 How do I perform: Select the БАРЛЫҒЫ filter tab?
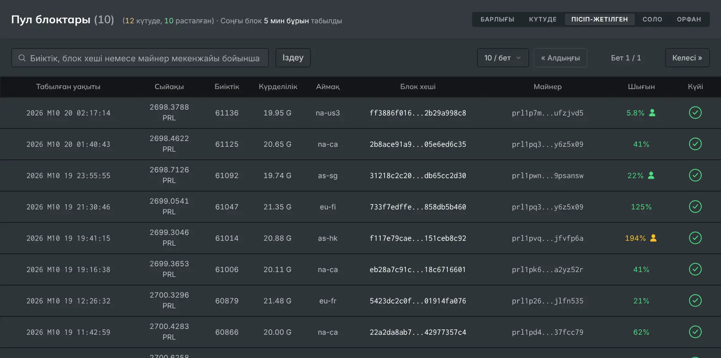pyautogui.click(x=497, y=19)
